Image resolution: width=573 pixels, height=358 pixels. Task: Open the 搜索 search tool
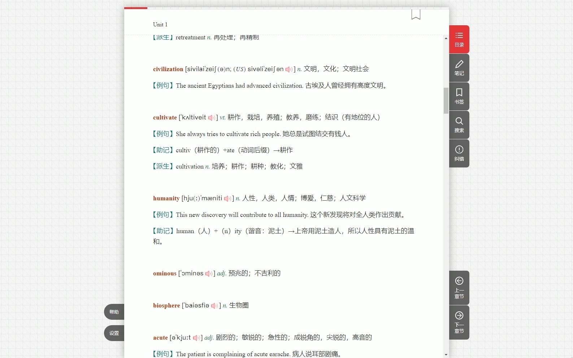coord(459,125)
